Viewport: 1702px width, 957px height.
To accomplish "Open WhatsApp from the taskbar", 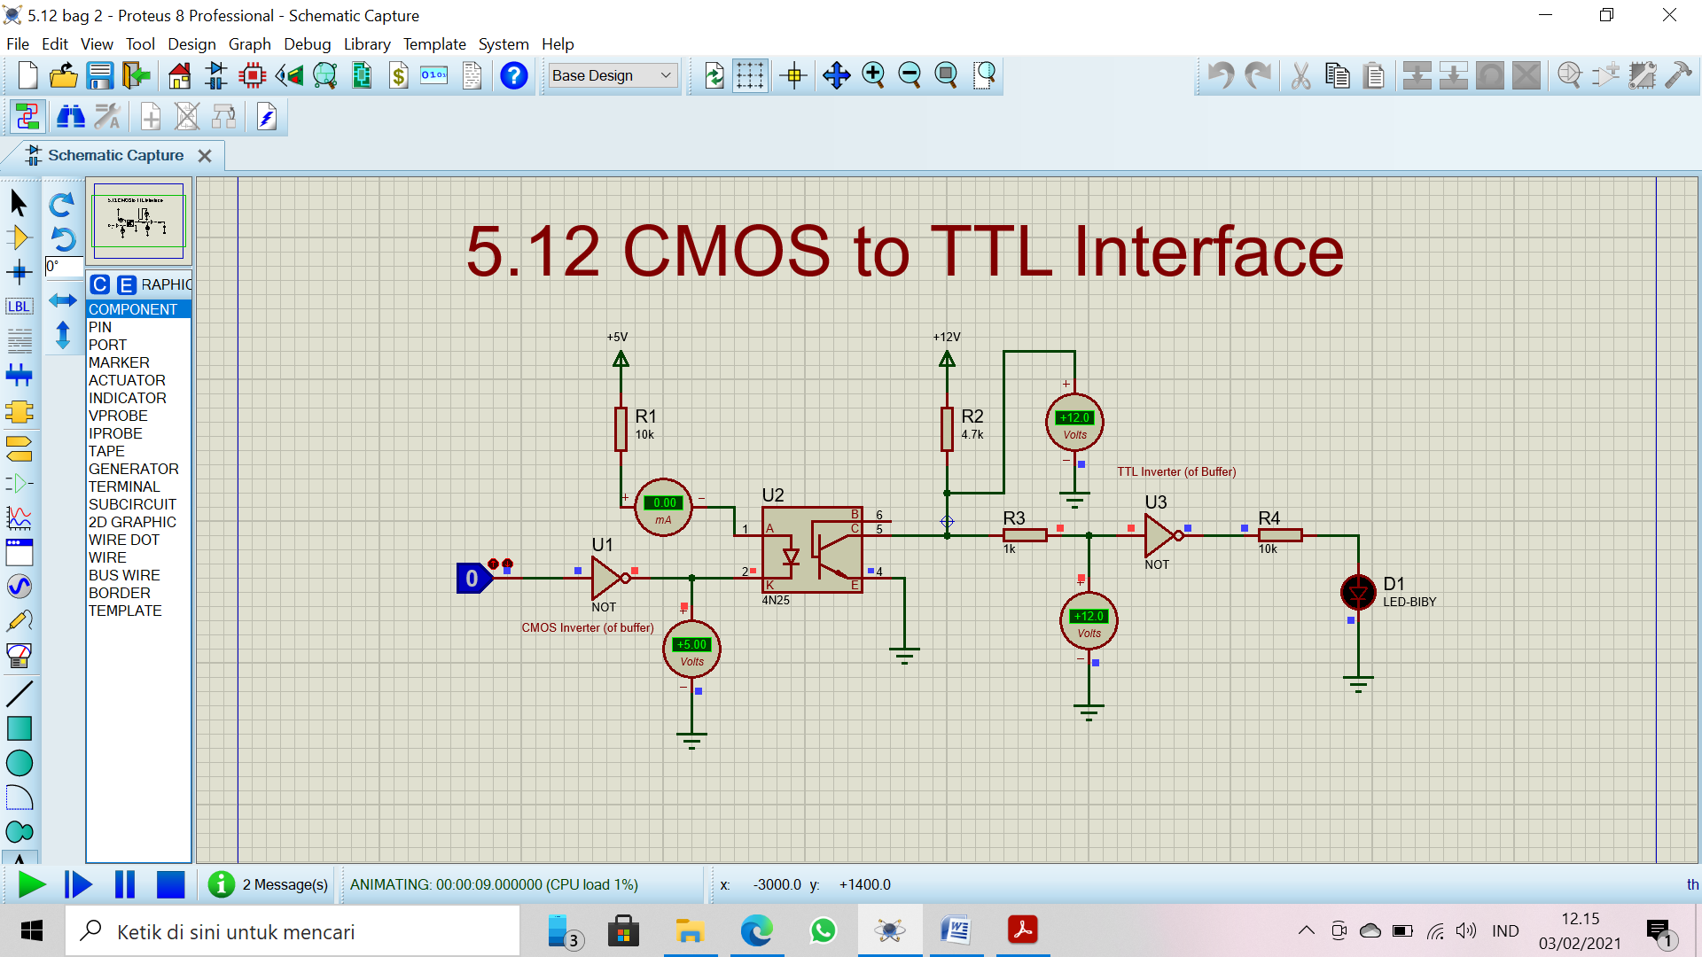I will pos(823,931).
